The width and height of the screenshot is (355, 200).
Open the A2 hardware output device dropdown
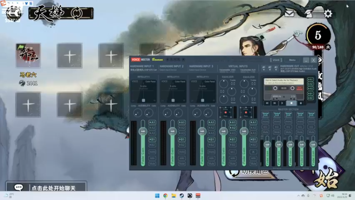pos(270,68)
